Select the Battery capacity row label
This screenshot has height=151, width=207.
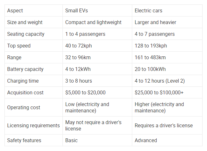pos(34,69)
